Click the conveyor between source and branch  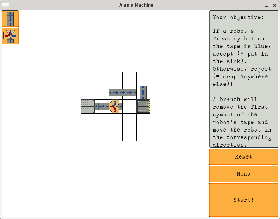tap(102, 106)
